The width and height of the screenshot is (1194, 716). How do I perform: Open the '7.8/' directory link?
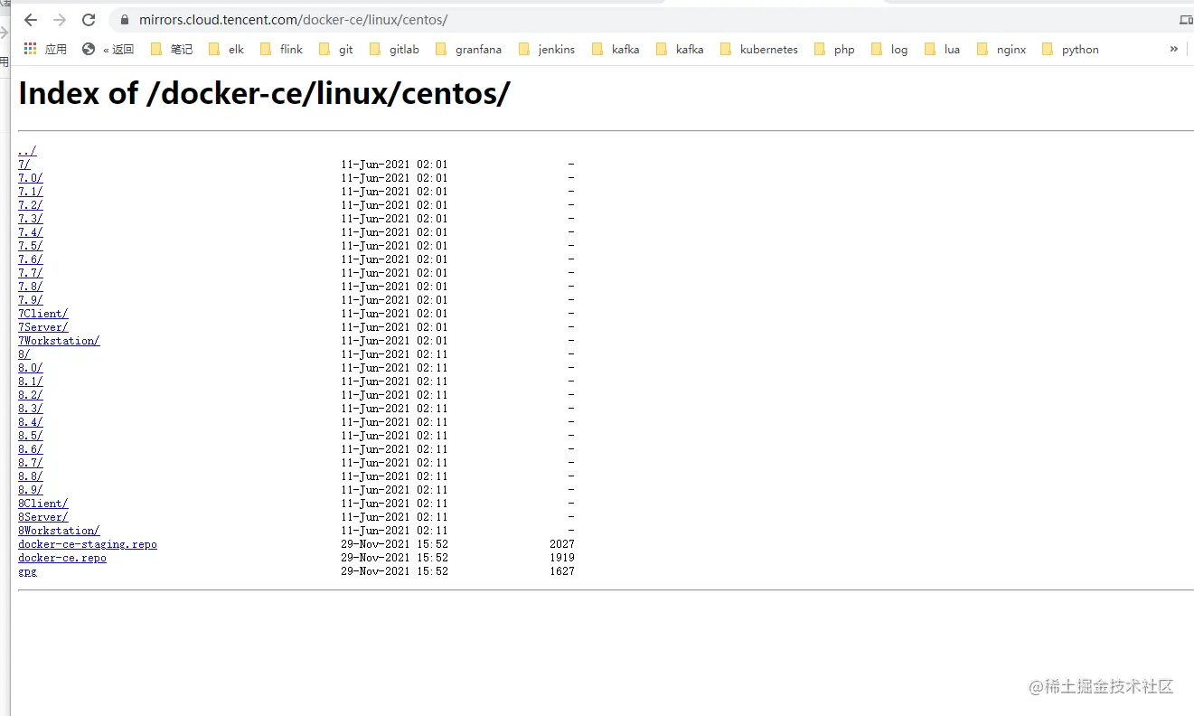click(x=30, y=287)
